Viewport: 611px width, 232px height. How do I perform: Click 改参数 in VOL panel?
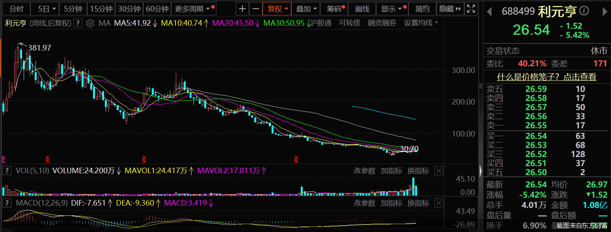(x=365, y=171)
